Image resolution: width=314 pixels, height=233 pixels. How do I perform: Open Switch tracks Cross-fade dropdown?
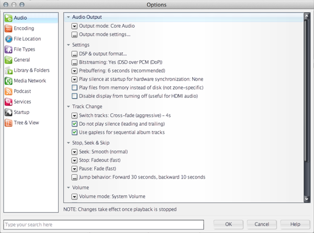click(74, 116)
